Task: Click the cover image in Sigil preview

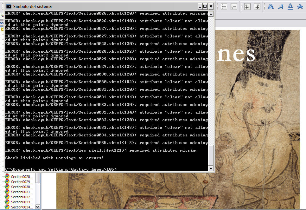Action: coord(258,119)
